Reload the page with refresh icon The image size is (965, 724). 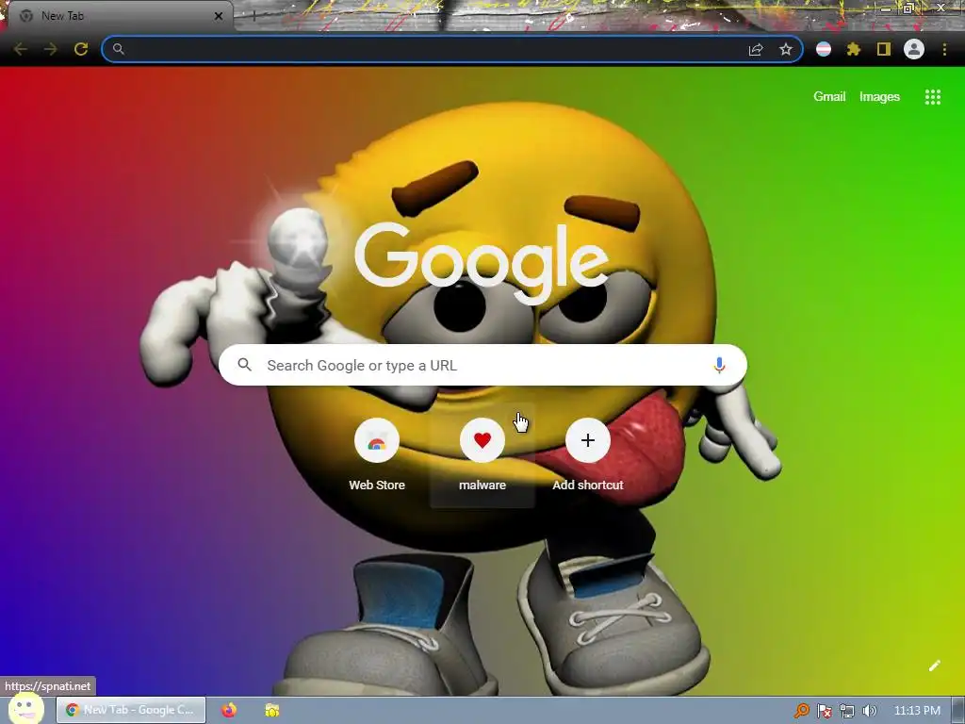tap(81, 49)
